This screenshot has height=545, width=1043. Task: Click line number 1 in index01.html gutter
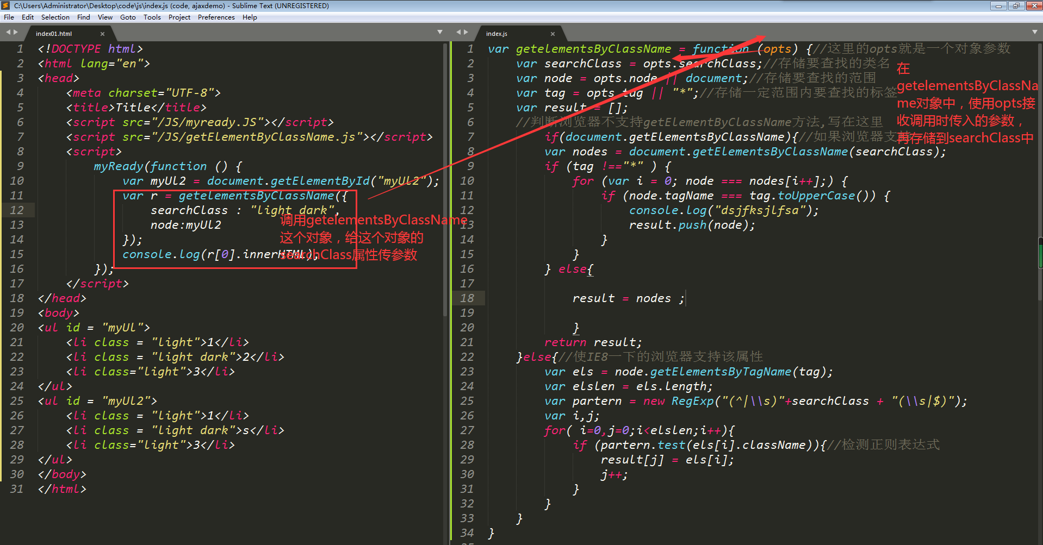pyautogui.click(x=20, y=49)
